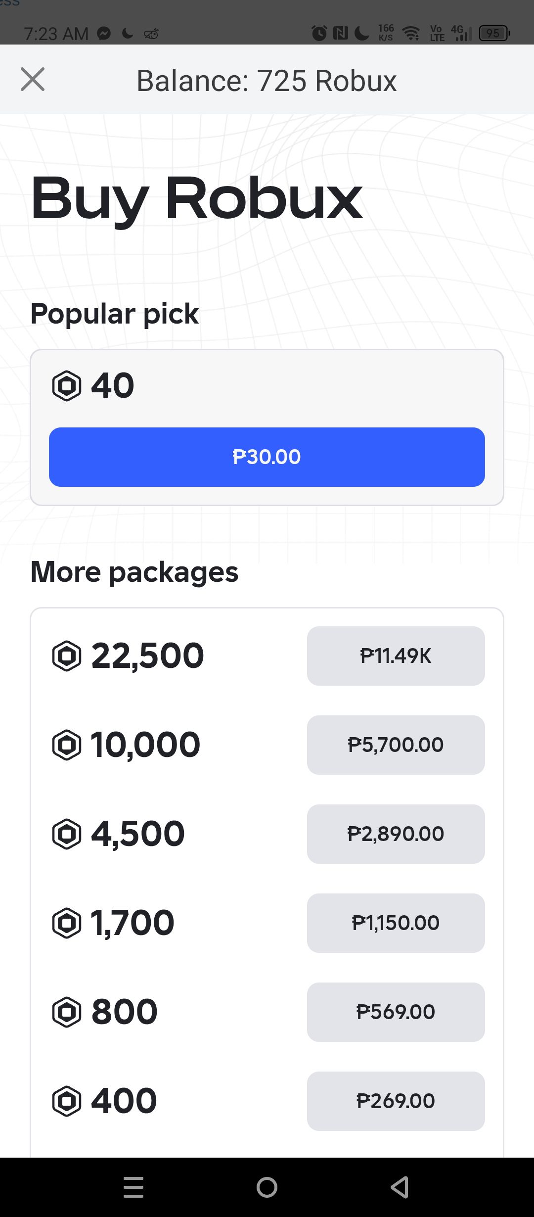Tap the ₱11.49K price button
Screen dimensions: 534x1217
[x=396, y=656]
